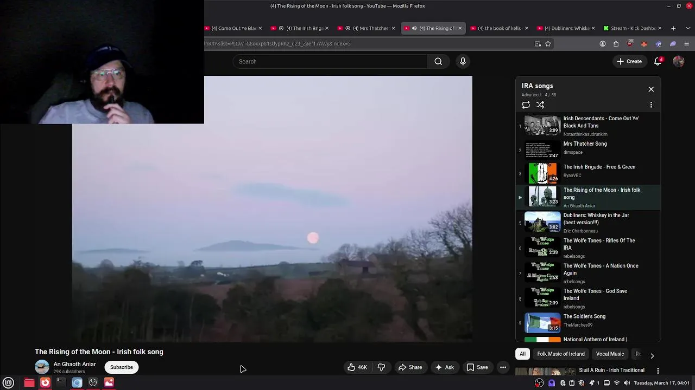Start voice search with the microphone icon
This screenshot has width=695, height=390.
click(463, 61)
